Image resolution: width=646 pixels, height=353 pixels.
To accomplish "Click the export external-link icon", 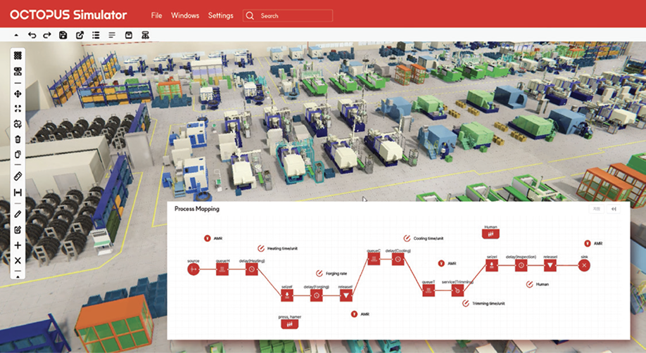I will click(80, 35).
